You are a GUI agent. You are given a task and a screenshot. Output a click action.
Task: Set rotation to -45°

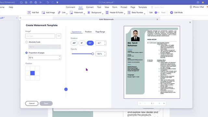(x=74, y=43)
